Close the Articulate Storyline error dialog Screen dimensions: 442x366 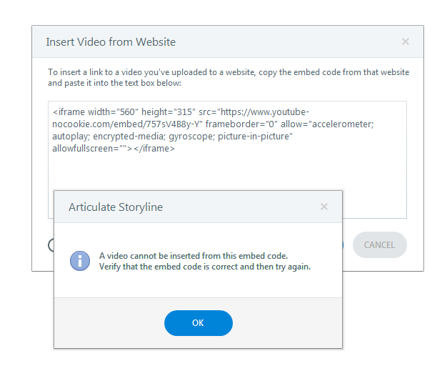pos(323,207)
